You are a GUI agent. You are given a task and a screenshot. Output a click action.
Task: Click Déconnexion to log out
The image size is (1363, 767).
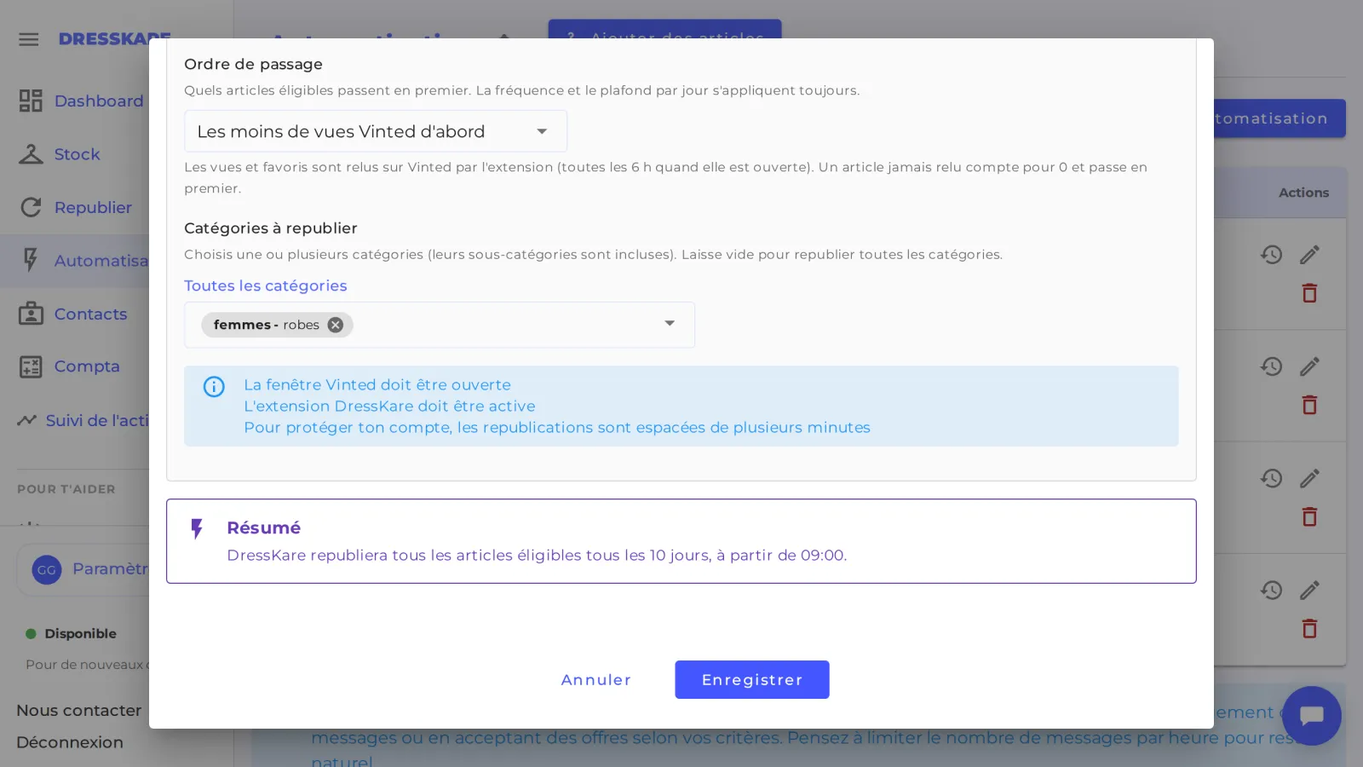click(70, 742)
